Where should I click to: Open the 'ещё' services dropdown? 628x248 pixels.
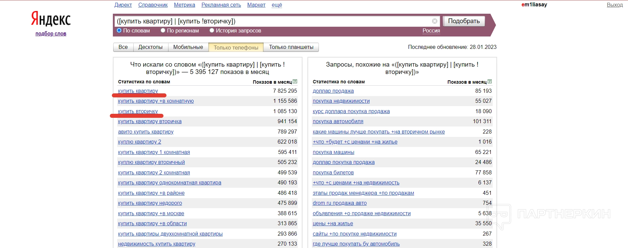pos(277,5)
